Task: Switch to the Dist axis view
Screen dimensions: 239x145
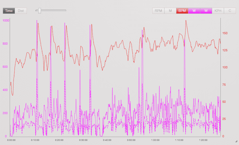Action: pyautogui.click(x=21, y=11)
